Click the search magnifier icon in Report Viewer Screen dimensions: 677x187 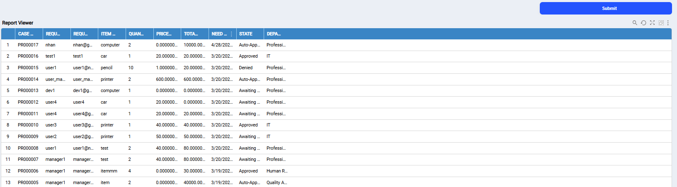click(634, 23)
